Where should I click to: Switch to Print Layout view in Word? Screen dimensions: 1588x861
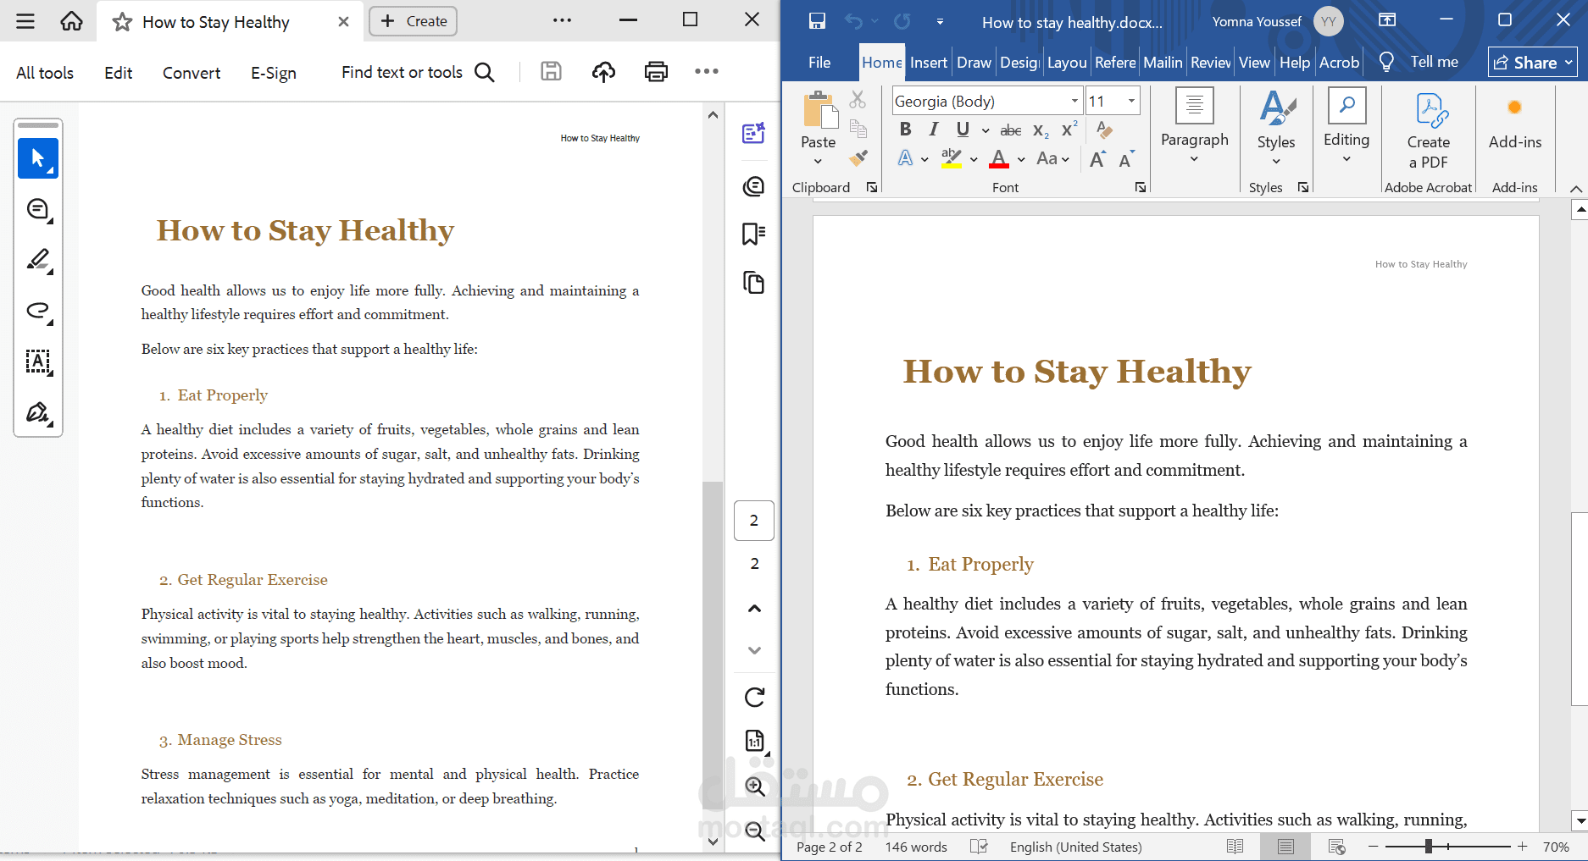(x=1285, y=847)
